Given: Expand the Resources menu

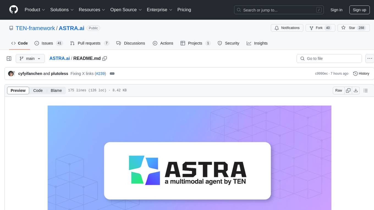Looking at the screenshot, I should pyautogui.click(x=92, y=10).
